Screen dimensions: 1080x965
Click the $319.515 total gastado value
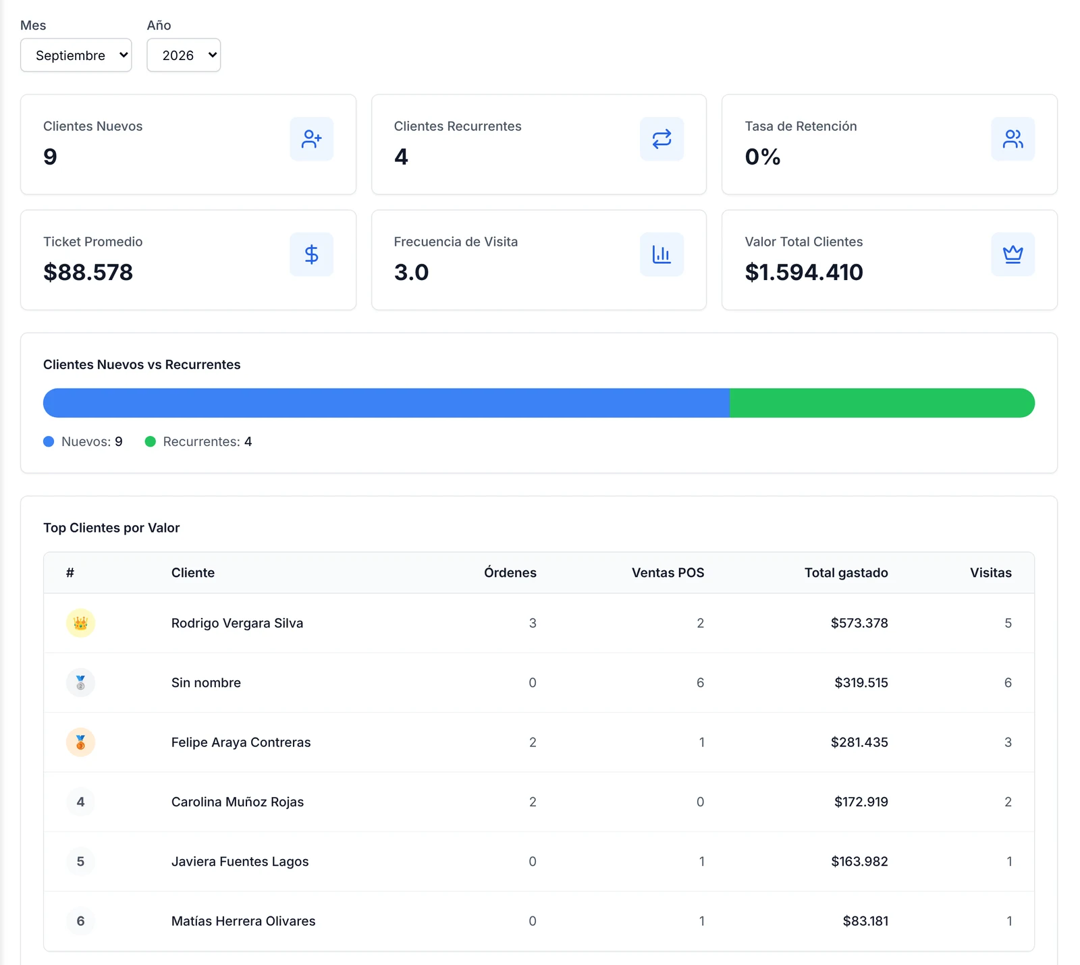(861, 683)
